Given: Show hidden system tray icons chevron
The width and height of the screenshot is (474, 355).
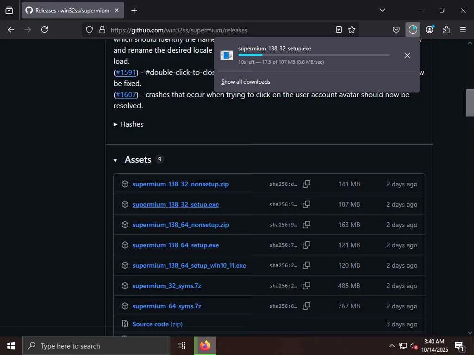Looking at the screenshot, I should coord(392,346).
